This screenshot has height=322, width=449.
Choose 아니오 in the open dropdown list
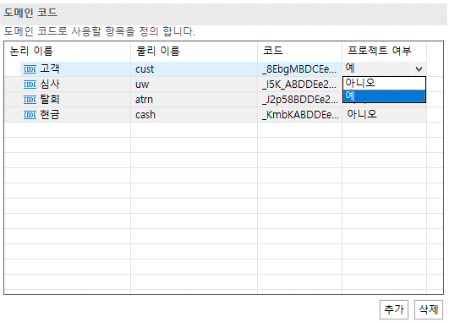coord(384,84)
